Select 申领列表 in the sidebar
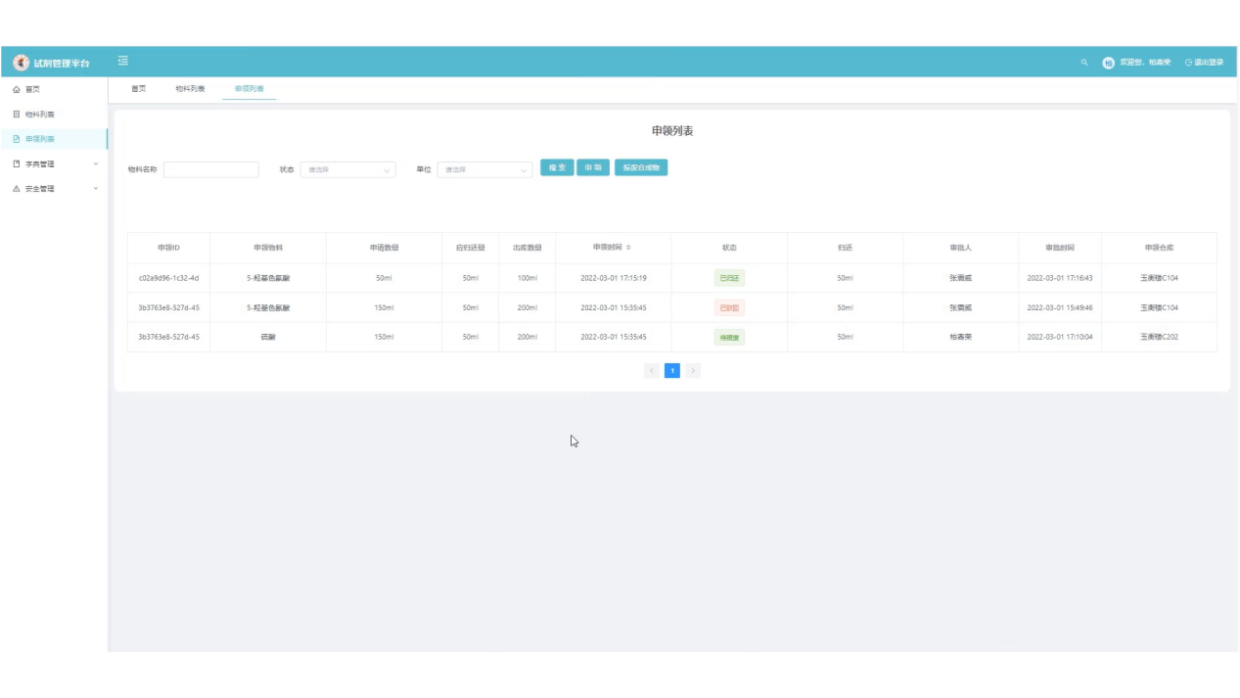 point(40,139)
